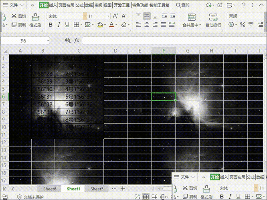Open the 宋体 font name dropdown in main ribbon

pos(85,16)
